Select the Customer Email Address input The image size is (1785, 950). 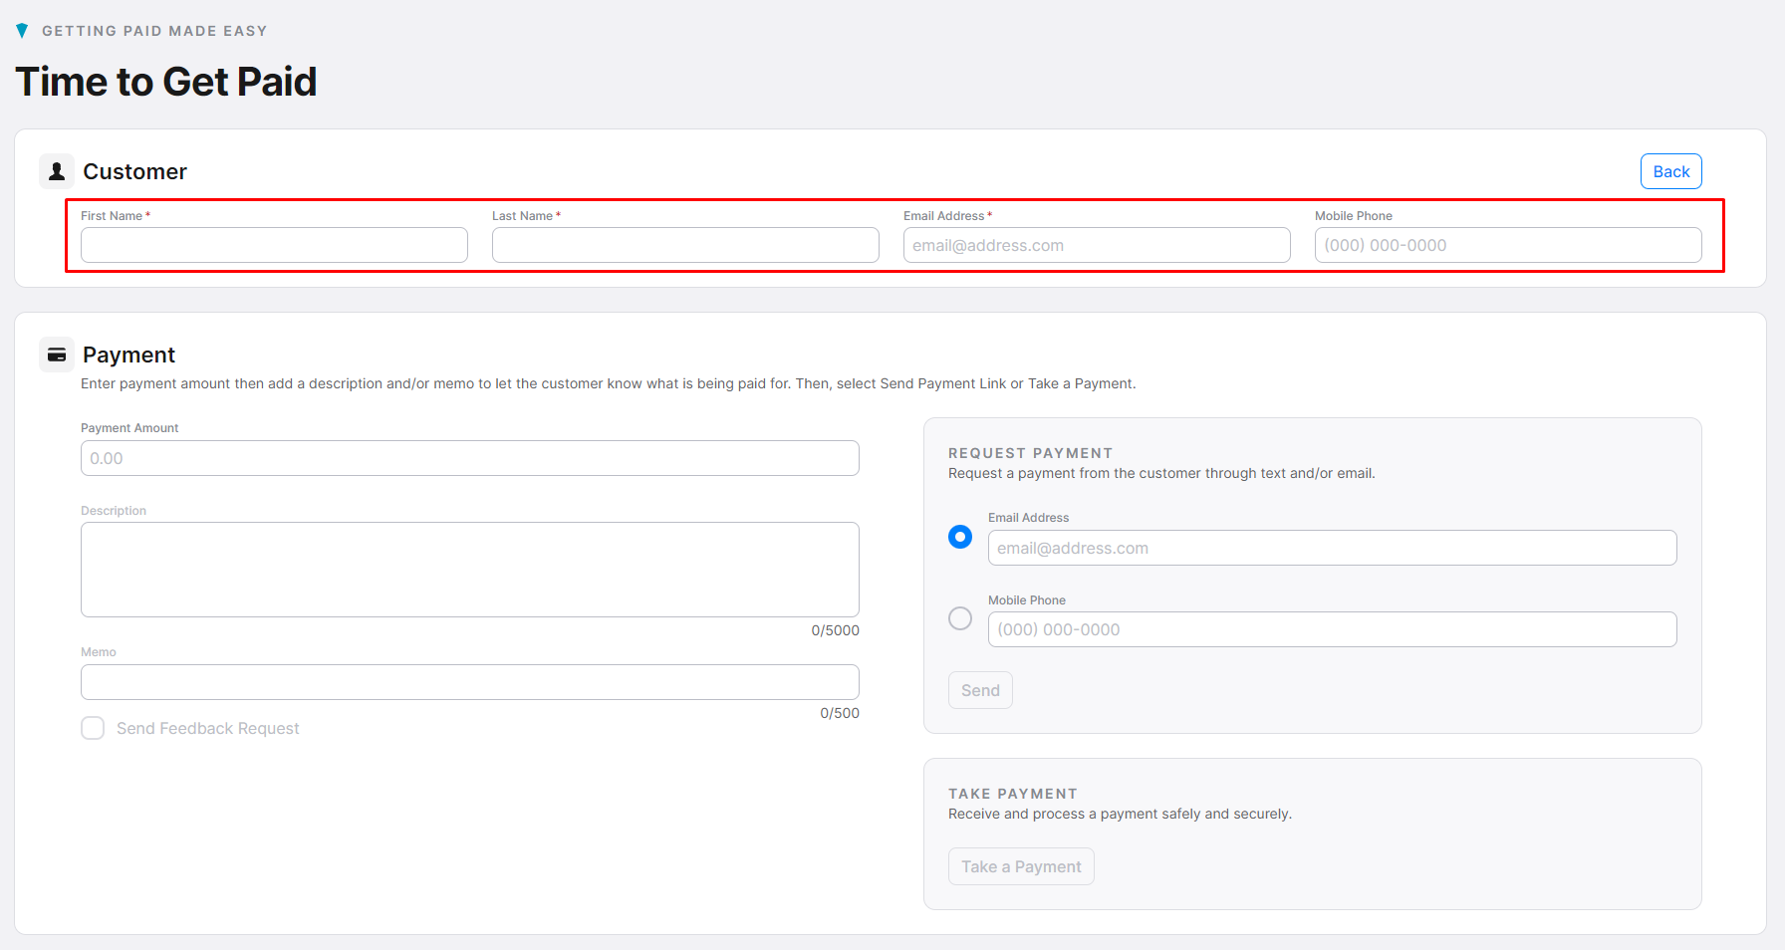point(1097,245)
